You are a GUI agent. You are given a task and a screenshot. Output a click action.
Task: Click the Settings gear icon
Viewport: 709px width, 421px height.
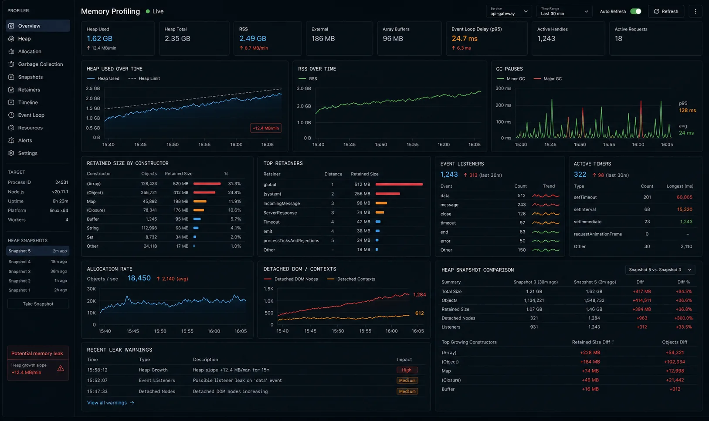(11, 153)
